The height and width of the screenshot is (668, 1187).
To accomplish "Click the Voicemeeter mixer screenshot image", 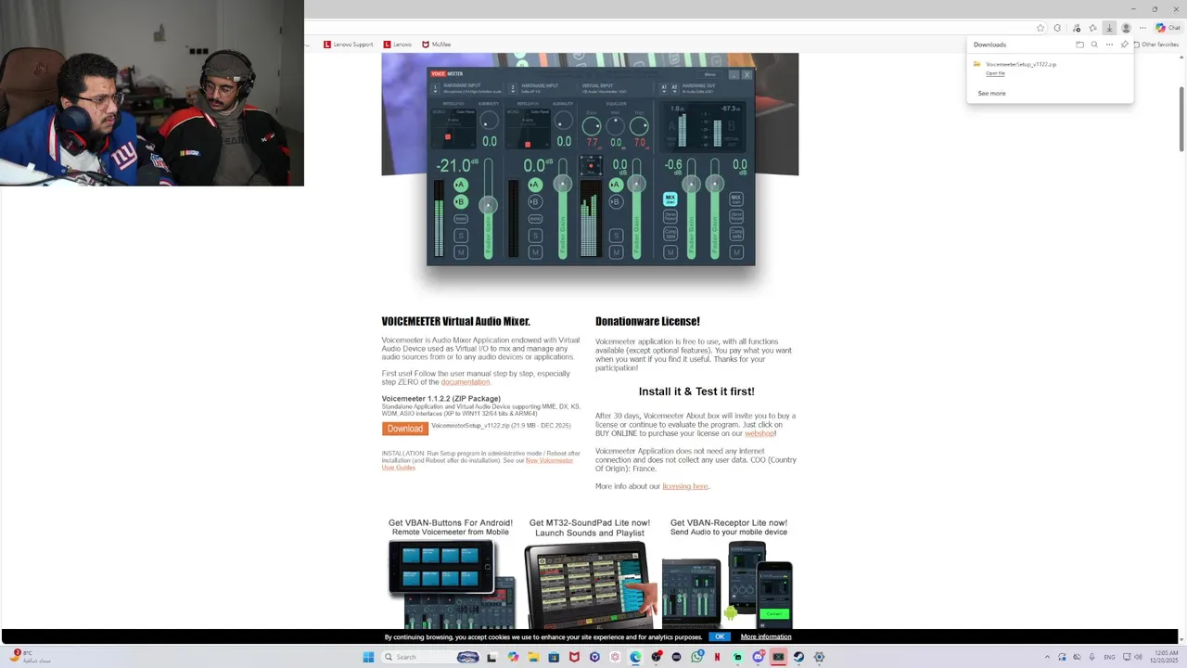I will tap(591, 165).
